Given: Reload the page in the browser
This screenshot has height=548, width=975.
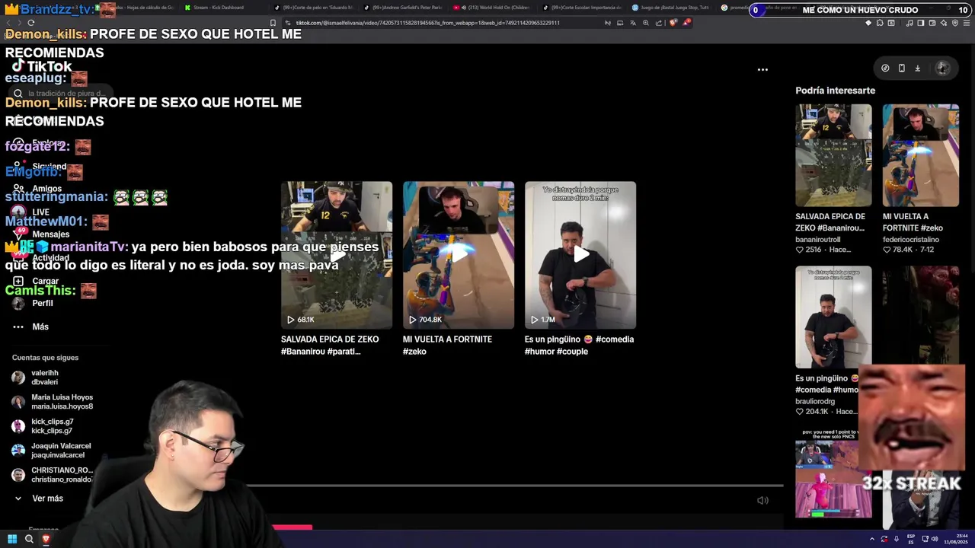Looking at the screenshot, I should click(x=30, y=23).
